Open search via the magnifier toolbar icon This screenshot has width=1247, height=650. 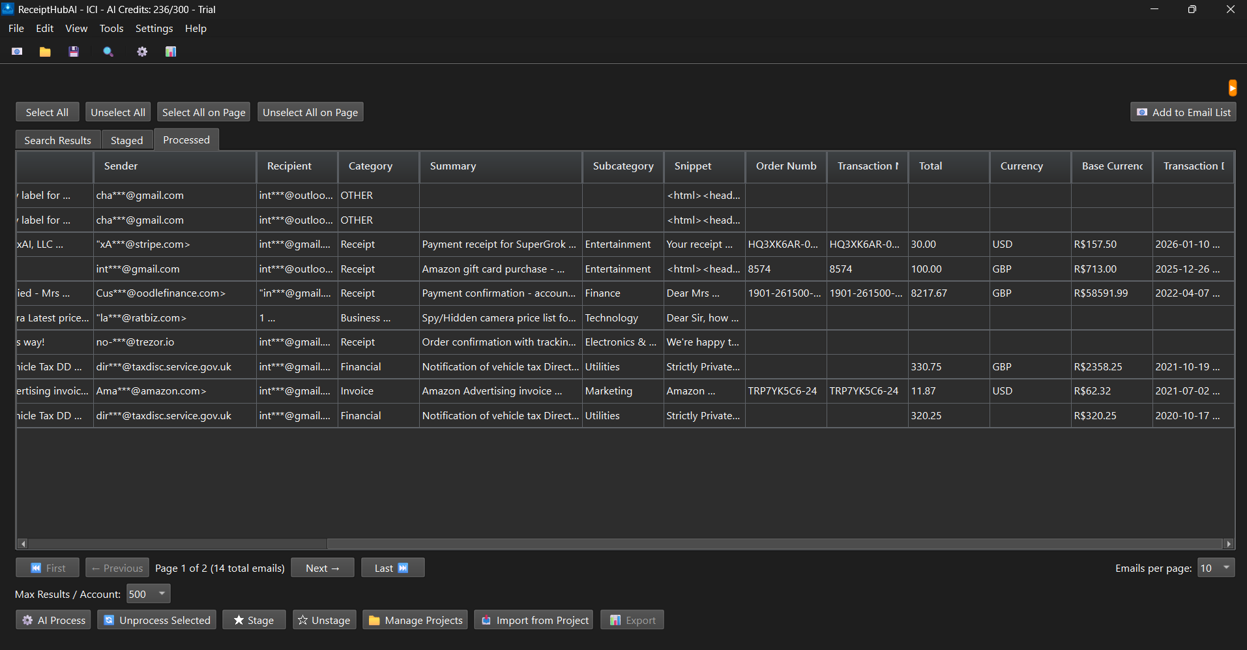point(108,52)
